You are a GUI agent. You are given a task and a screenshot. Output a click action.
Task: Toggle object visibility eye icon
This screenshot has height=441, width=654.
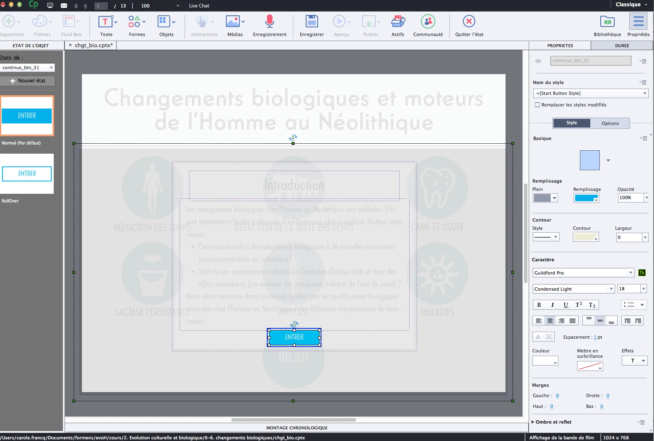click(x=538, y=61)
